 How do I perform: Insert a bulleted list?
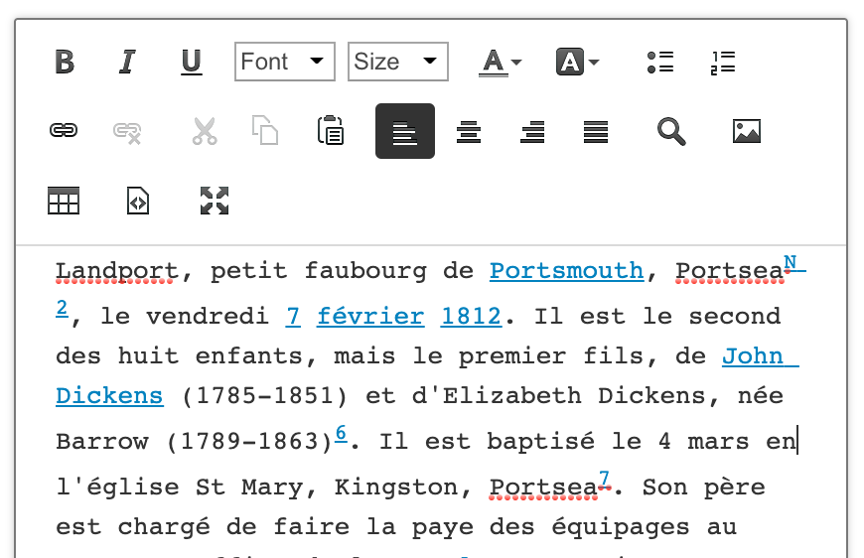(x=659, y=62)
